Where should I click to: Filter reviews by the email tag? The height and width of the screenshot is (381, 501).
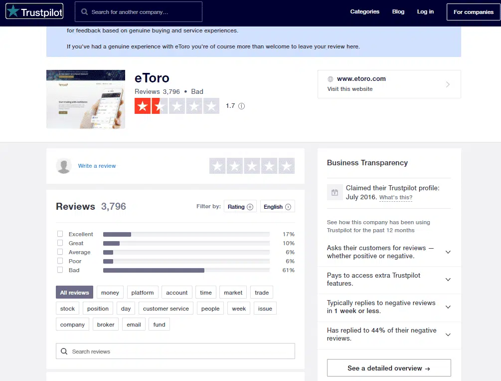coord(134,325)
